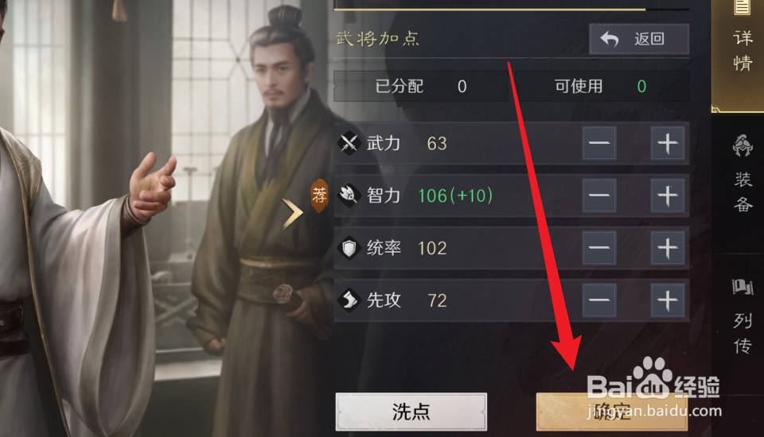Add a point to 智力
The image size is (764, 437).
[x=668, y=195]
